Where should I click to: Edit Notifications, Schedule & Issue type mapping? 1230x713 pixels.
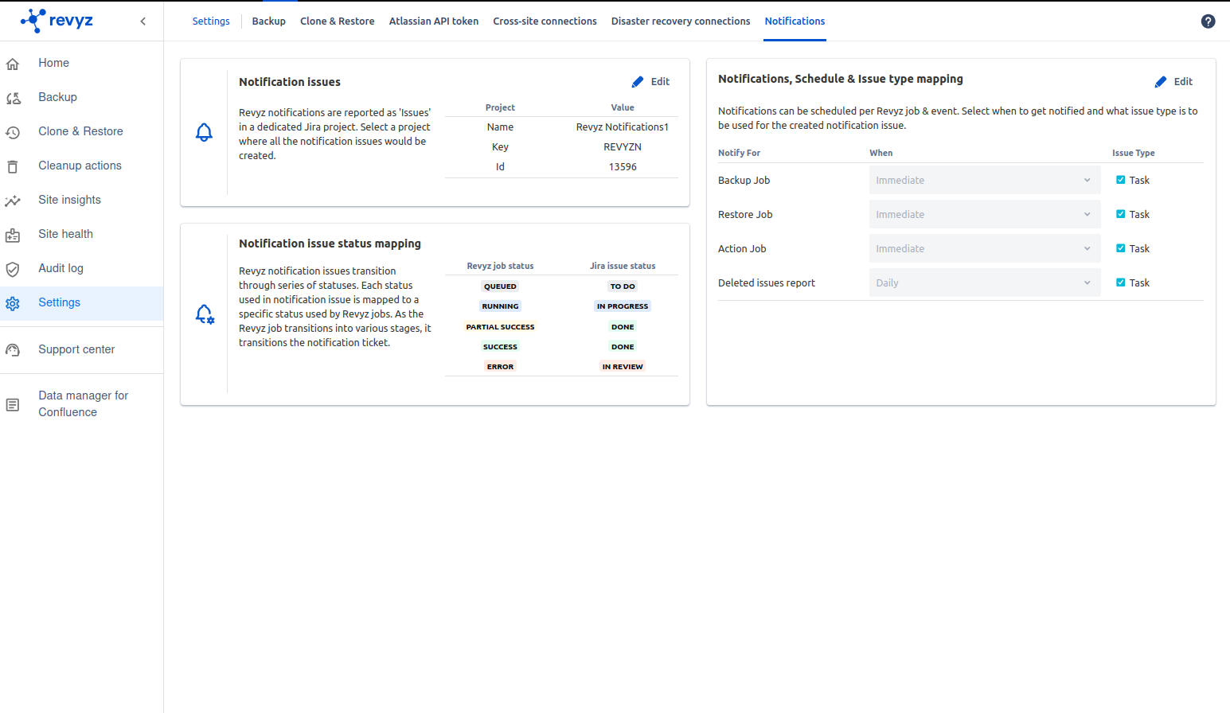tap(1173, 82)
